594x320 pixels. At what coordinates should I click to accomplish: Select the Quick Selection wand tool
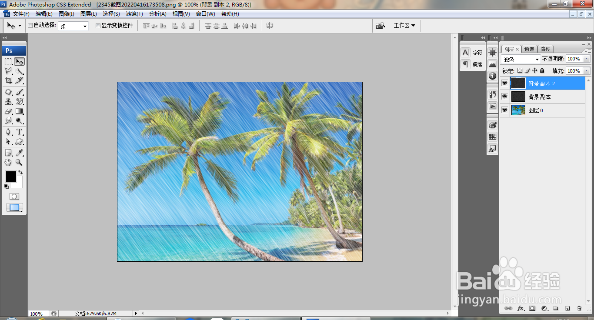(20, 71)
